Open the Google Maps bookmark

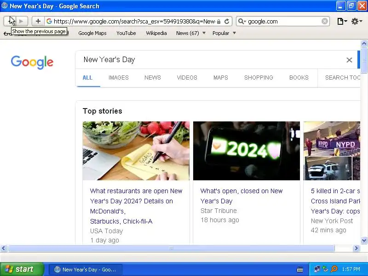[92, 33]
